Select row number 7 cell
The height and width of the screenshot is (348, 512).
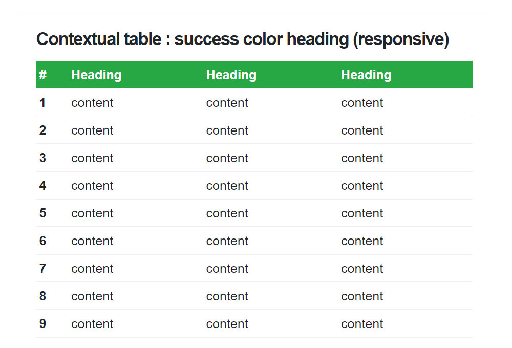(42, 268)
